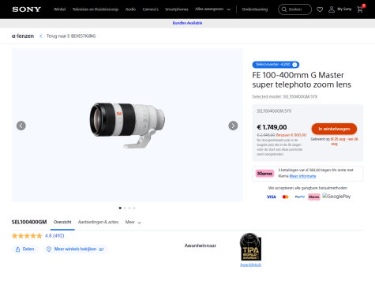Click the Visa payment icon
Viewport: 375px width, 300px height.
pos(272,197)
